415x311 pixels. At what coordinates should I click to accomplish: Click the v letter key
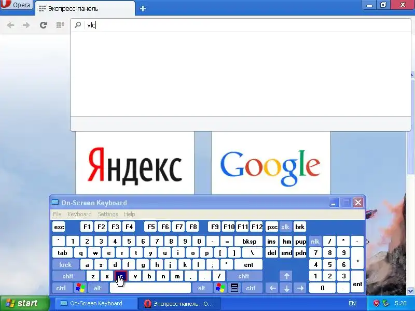pos(135,276)
